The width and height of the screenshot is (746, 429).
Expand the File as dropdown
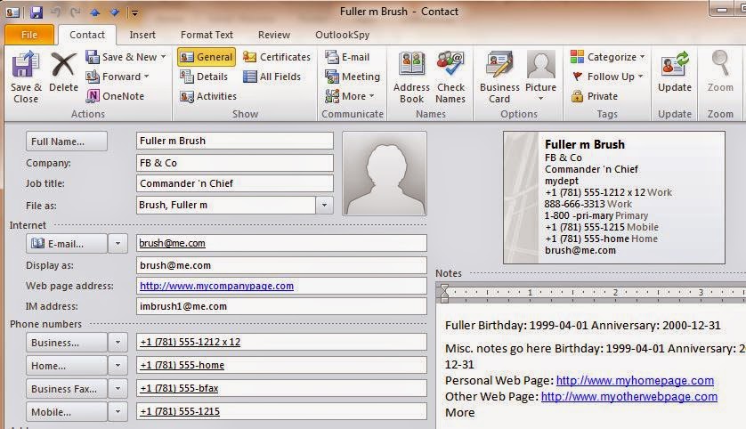[324, 205]
